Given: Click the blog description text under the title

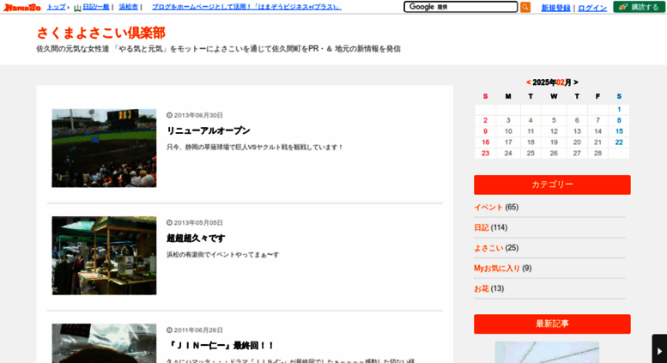Looking at the screenshot, I should coord(218,49).
